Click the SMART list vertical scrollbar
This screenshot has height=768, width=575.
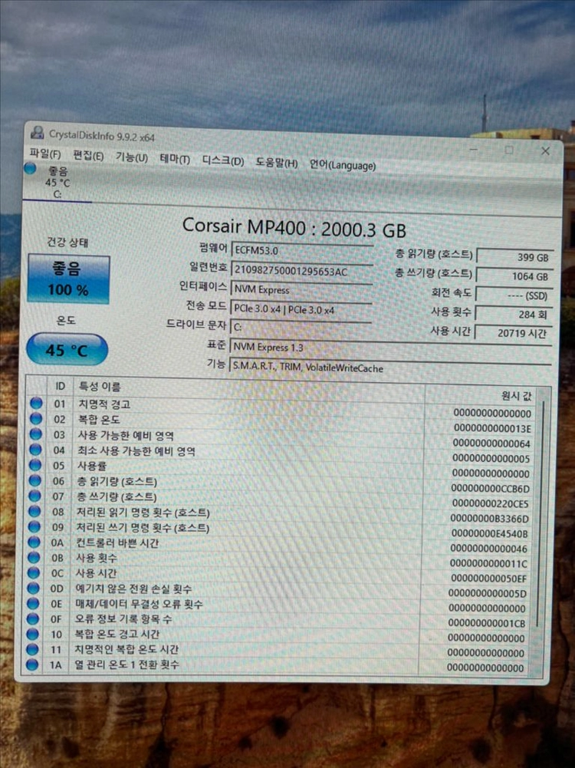point(540,514)
